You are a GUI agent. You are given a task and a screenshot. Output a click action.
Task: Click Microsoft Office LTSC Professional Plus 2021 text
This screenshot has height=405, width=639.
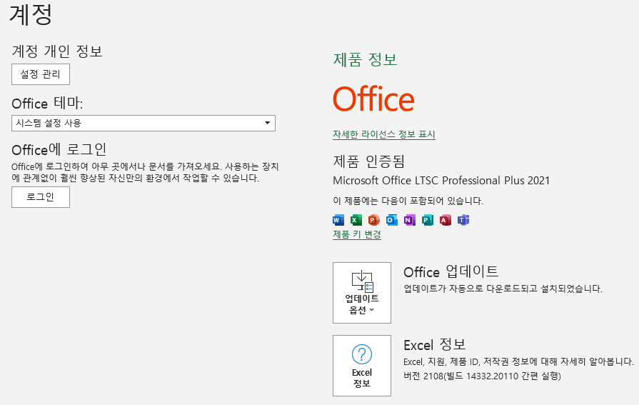click(x=441, y=180)
